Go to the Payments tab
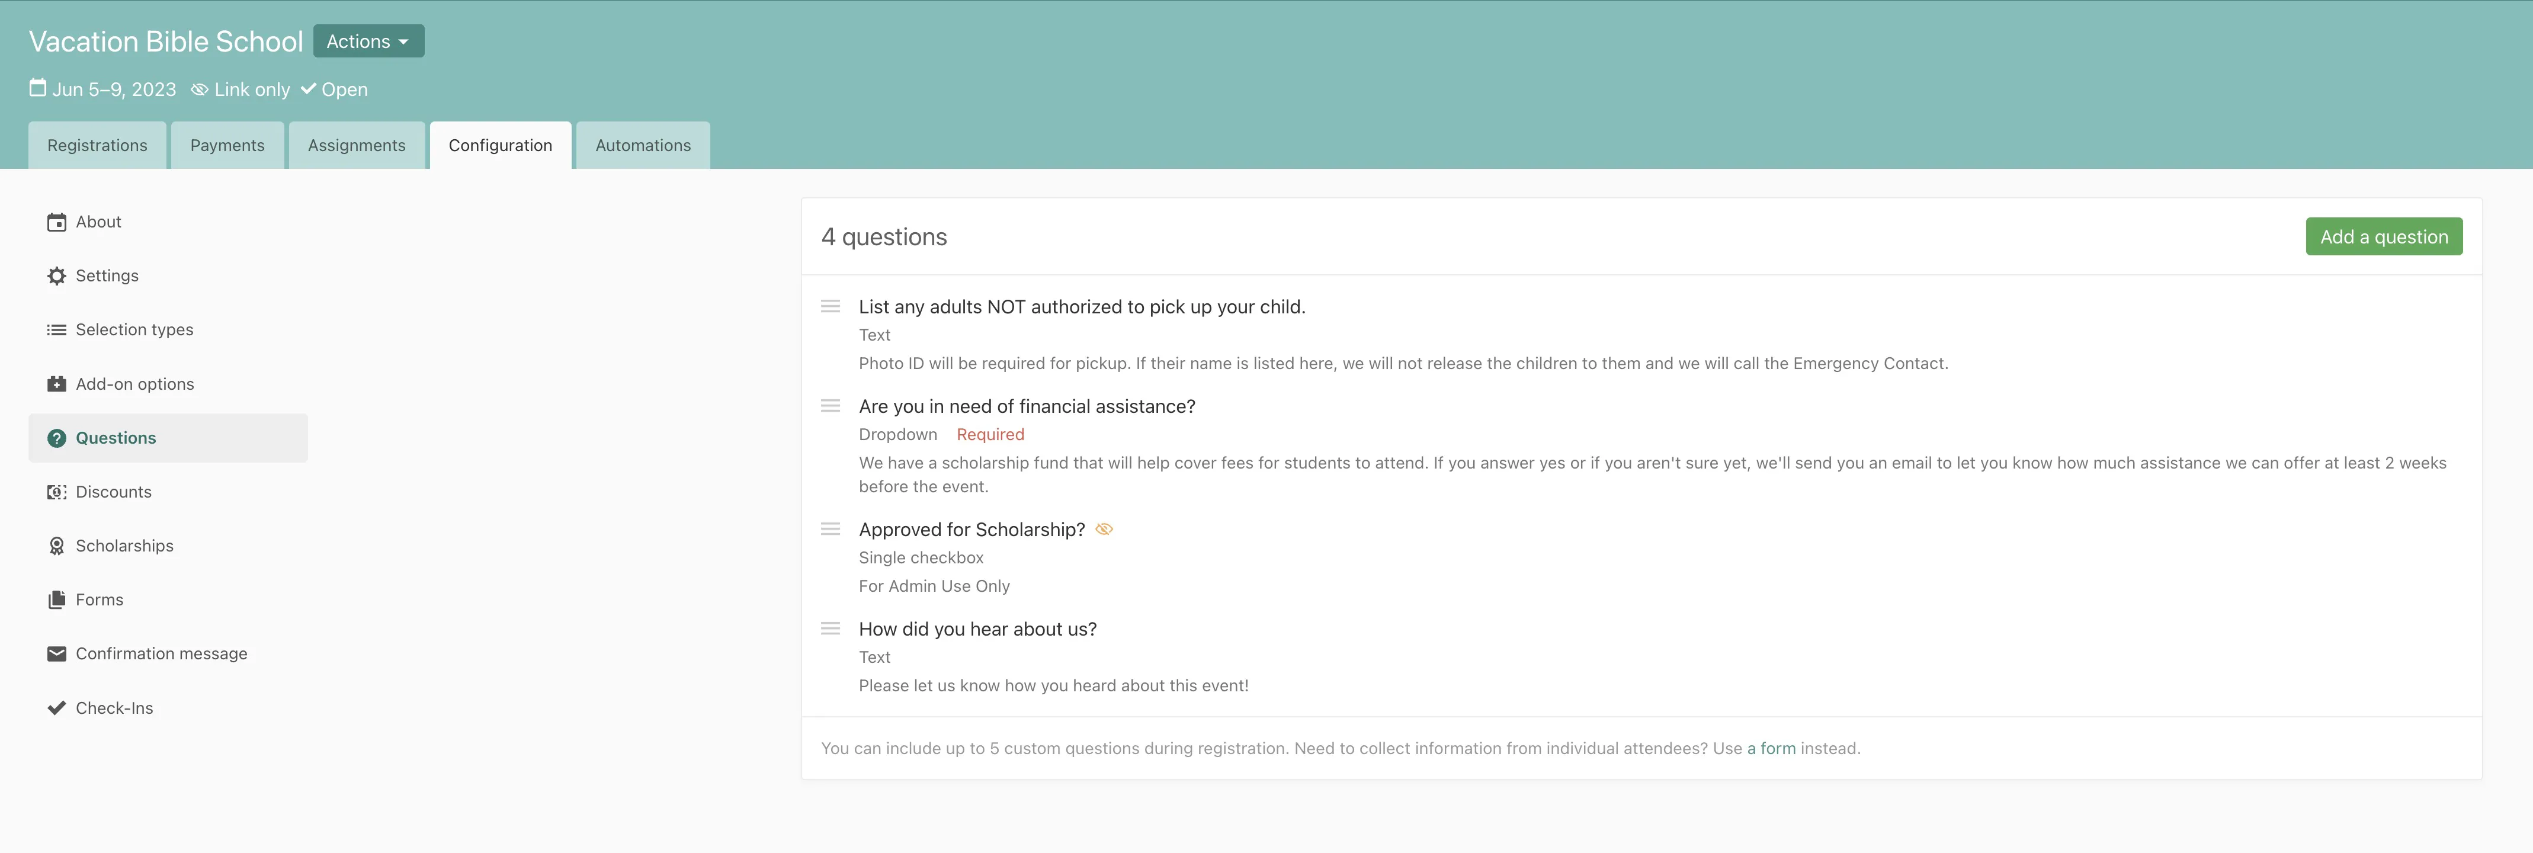 coord(227,146)
